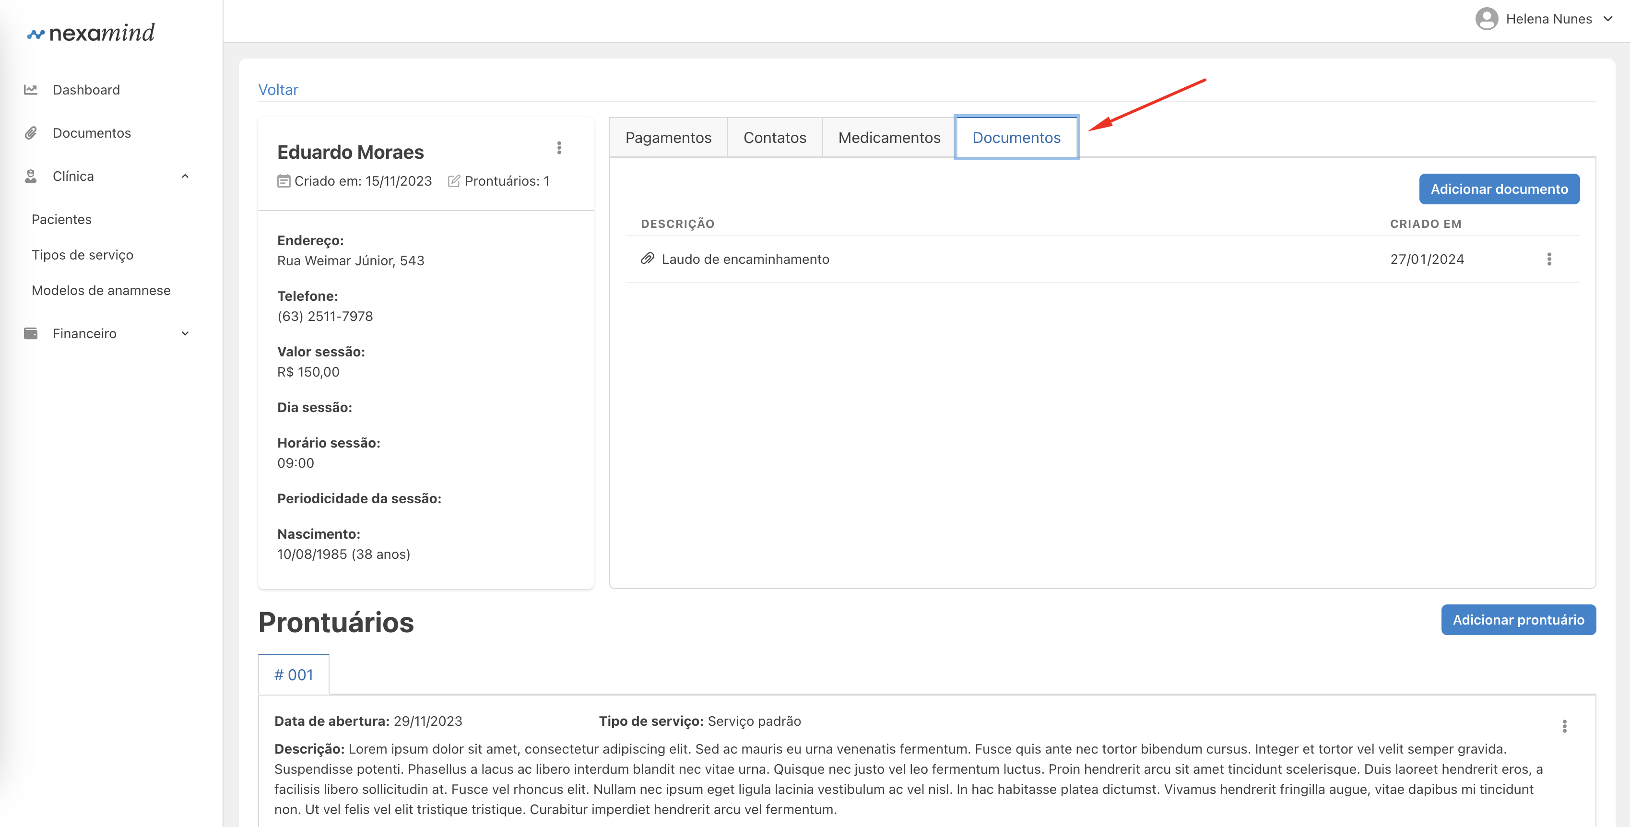Click the Voltar link
Screen dimensions: 1630x827
[x=278, y=90]
